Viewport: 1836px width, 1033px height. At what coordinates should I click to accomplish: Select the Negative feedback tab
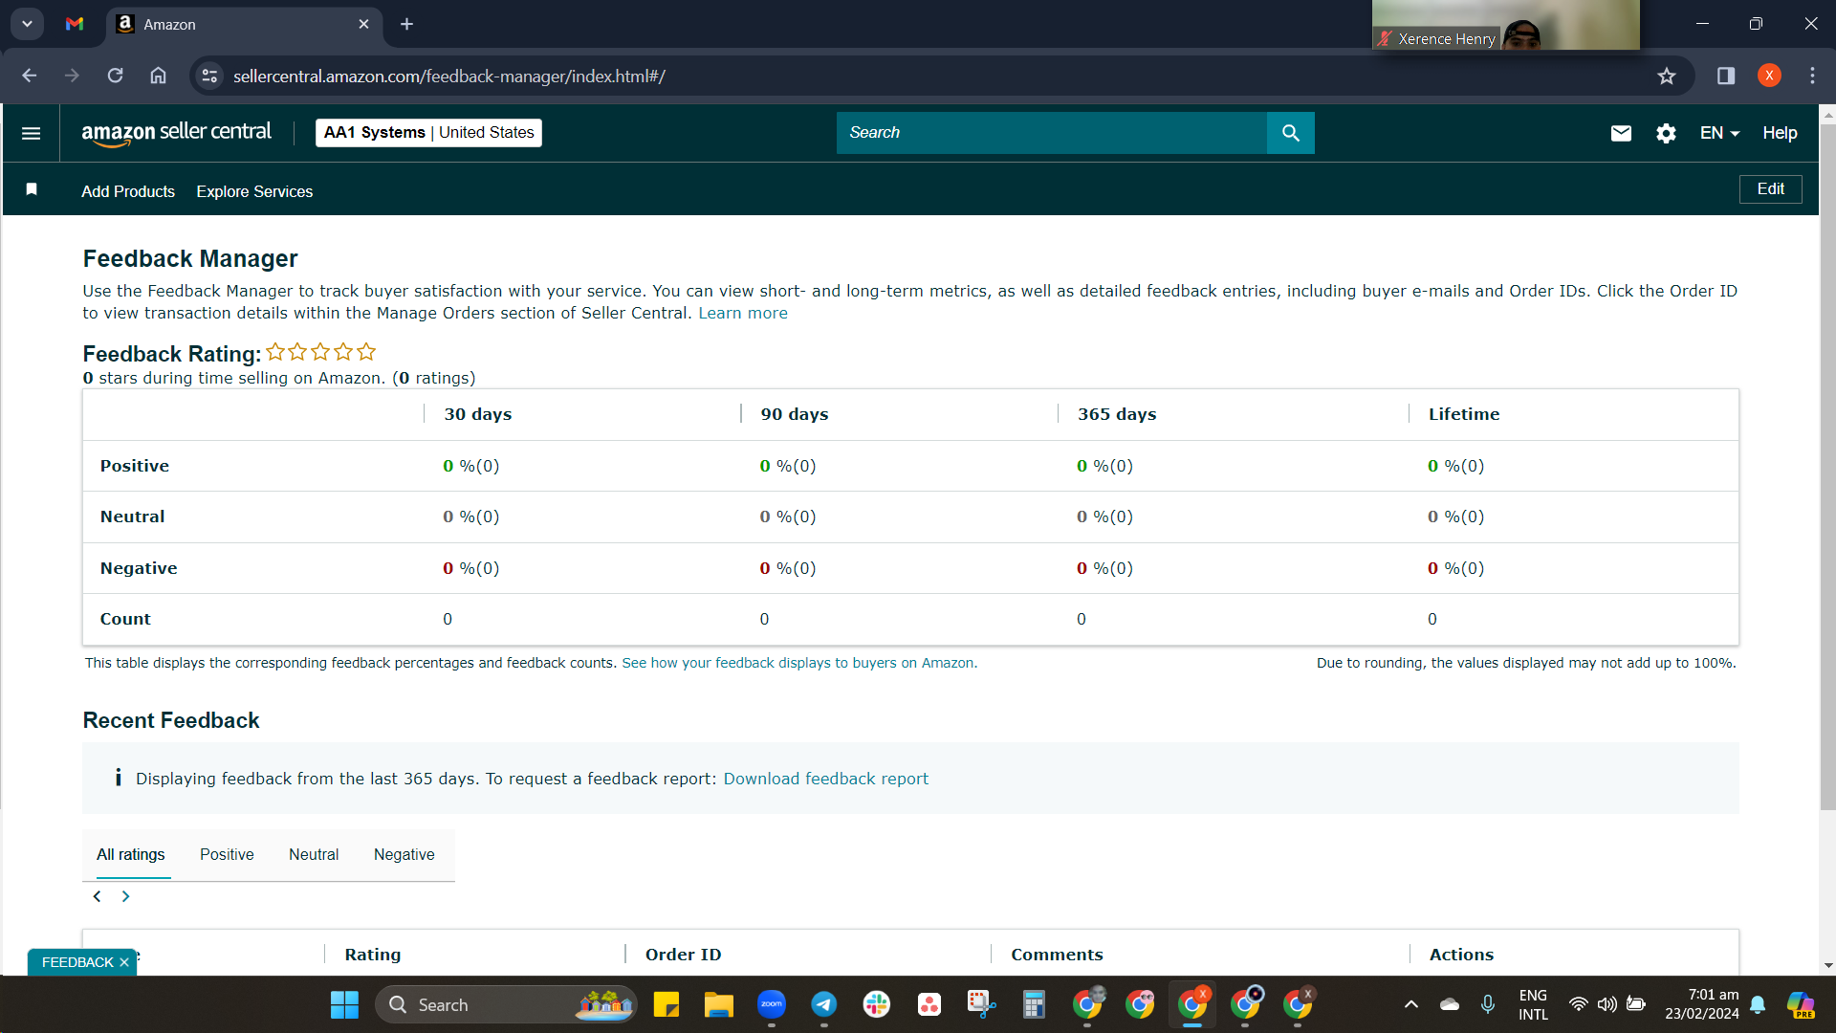tap(404, 854)
